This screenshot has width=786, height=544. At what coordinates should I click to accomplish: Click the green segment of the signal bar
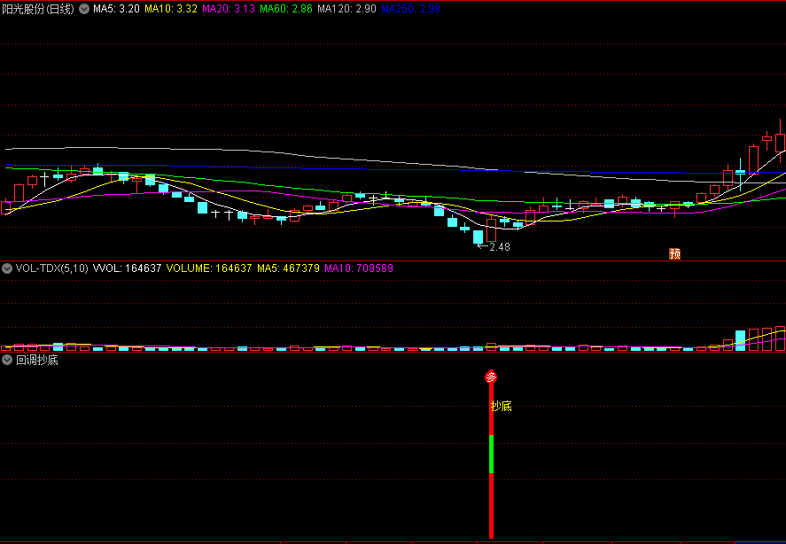tap(491, 454)
